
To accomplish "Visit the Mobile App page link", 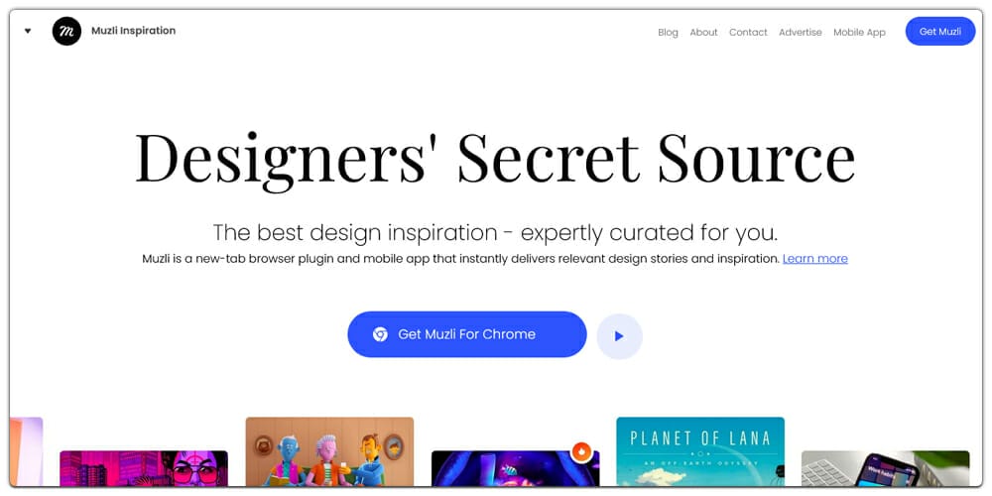I will click(859, 33).
